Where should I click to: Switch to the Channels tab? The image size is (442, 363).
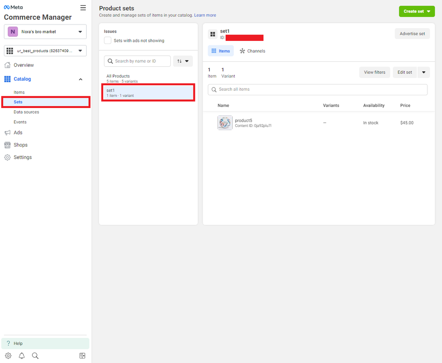point(253,51)
